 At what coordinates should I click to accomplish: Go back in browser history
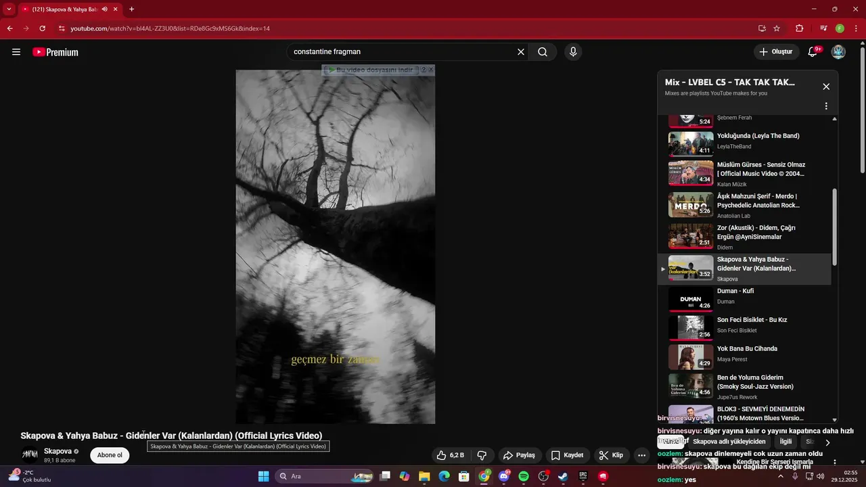click(9, 28)
